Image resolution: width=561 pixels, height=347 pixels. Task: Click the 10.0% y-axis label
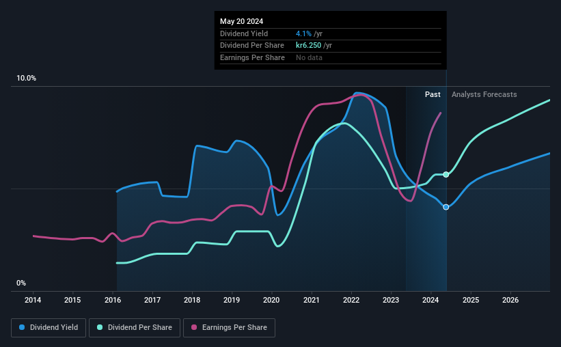26,79
